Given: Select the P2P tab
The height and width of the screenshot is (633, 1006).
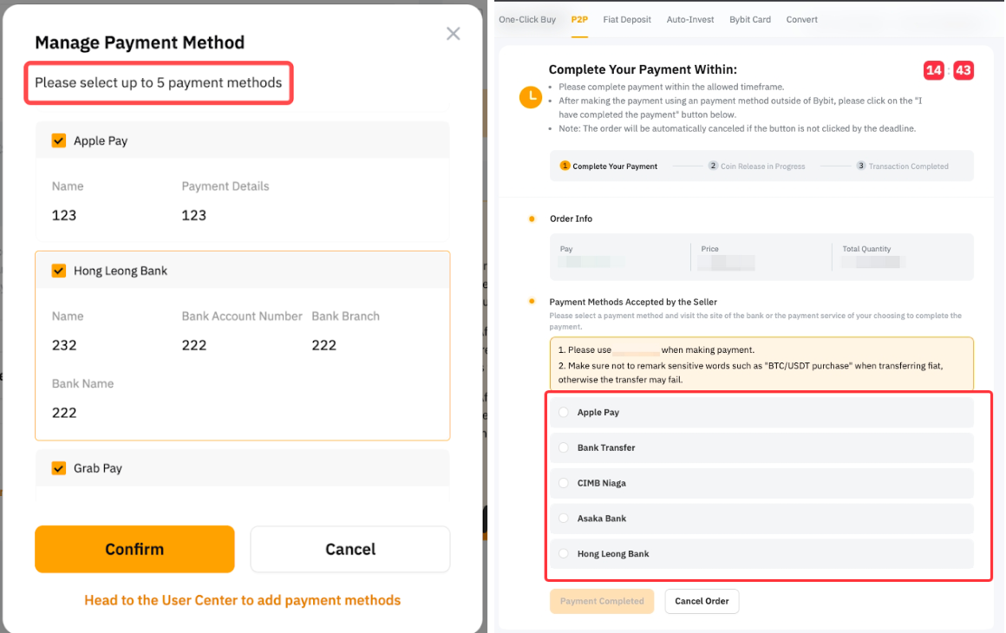Looking at the screenshot, I should (579, 20).
